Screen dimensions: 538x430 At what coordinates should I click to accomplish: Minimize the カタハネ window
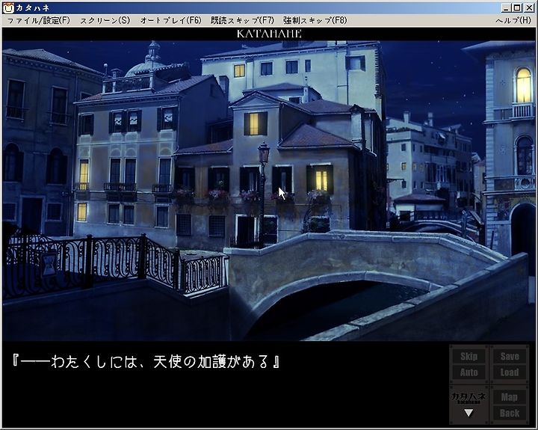point(507,7)
